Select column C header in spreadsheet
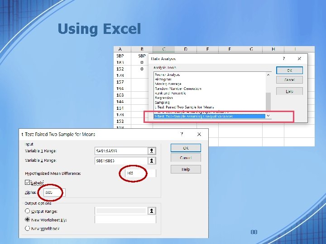 pyautogui.click(x=163, y=49)
